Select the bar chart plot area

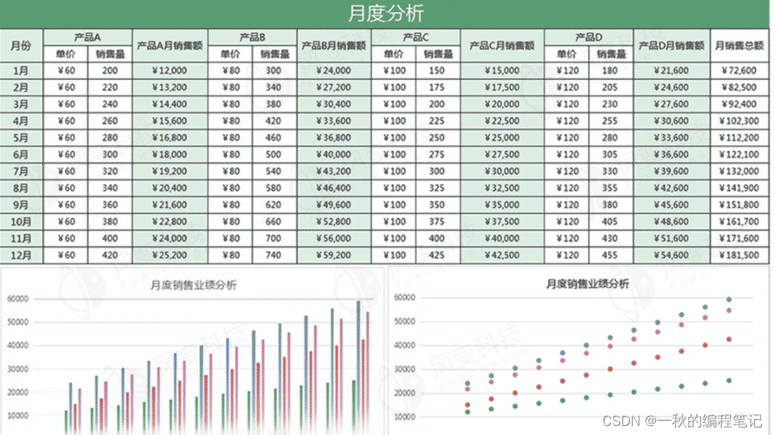coord(204,365)
